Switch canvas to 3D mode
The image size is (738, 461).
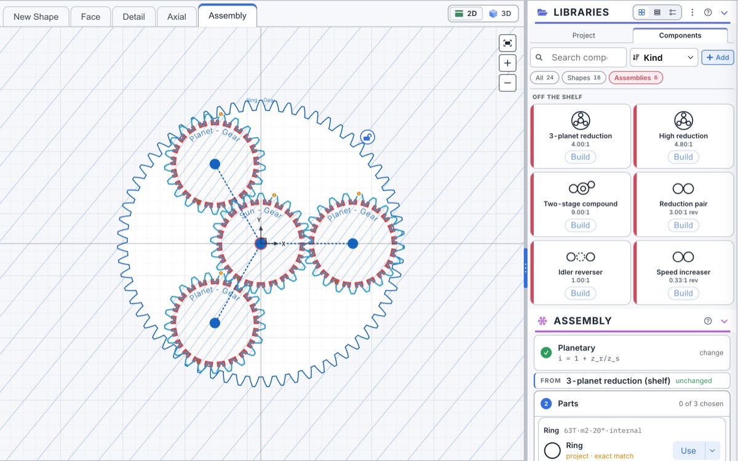coord(500,14)
